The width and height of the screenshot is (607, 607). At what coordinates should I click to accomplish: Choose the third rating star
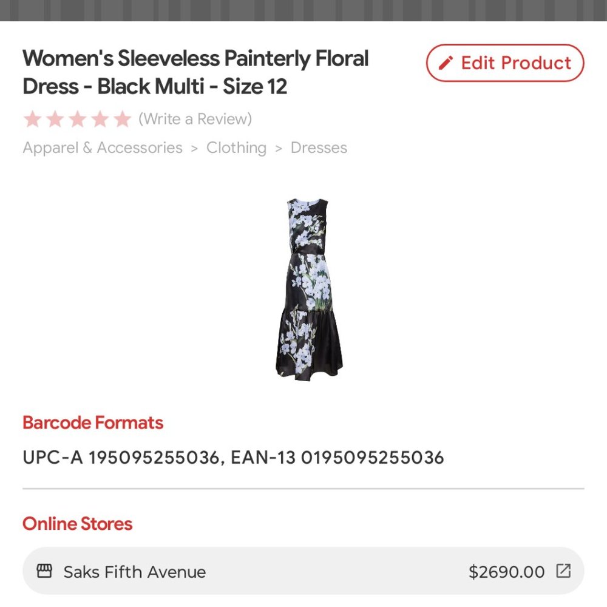[x=77, y=119]
